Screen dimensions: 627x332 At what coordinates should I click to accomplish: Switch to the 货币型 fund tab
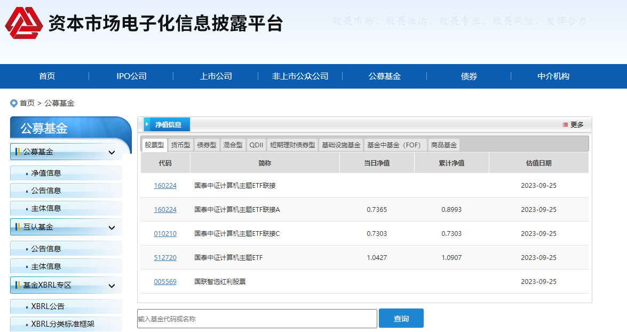[x=180, y=145]
